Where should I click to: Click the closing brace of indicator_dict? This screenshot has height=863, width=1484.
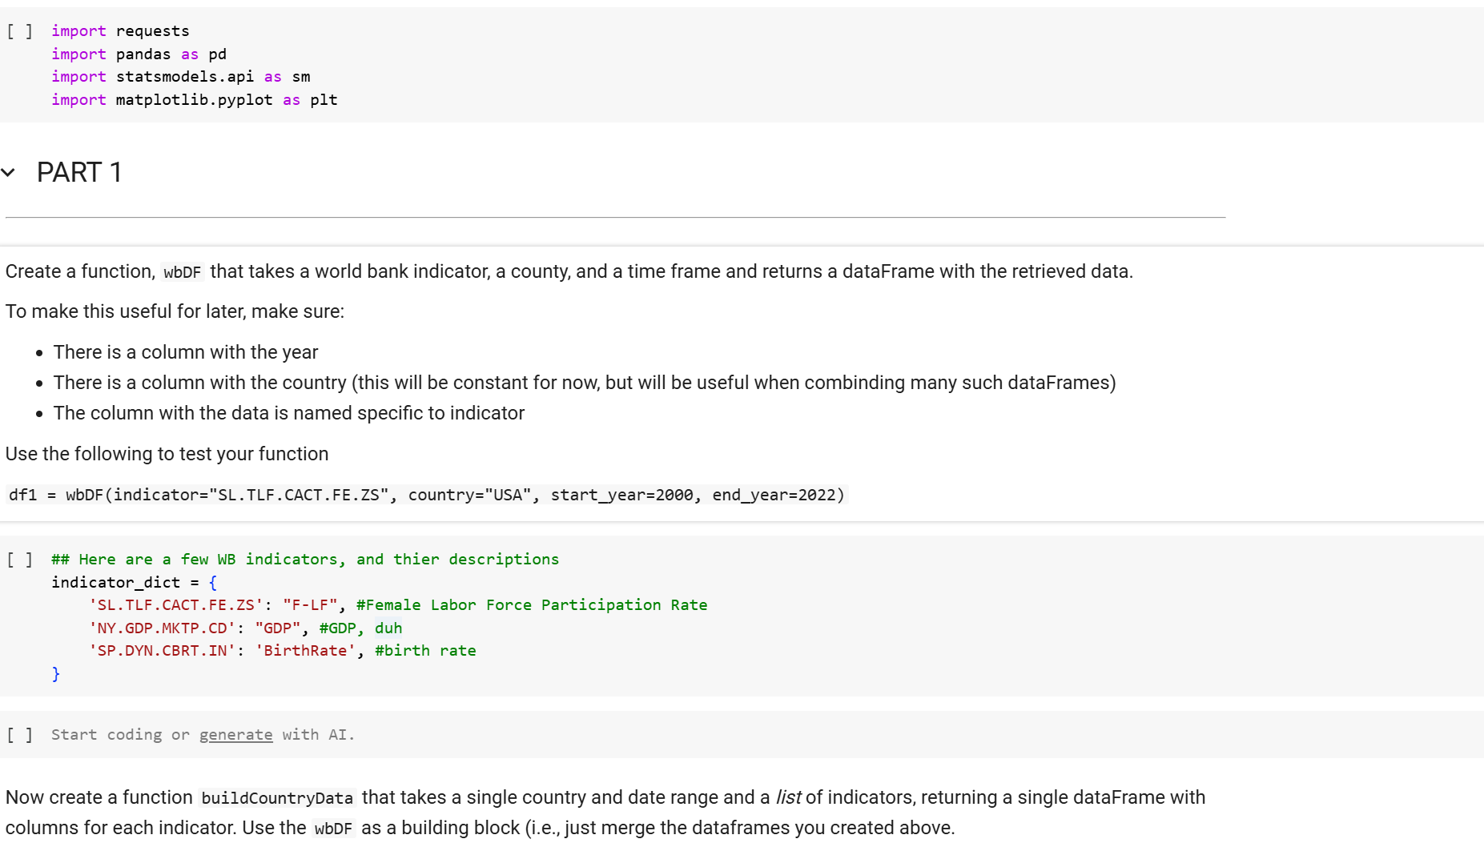[x=56, y=673]
